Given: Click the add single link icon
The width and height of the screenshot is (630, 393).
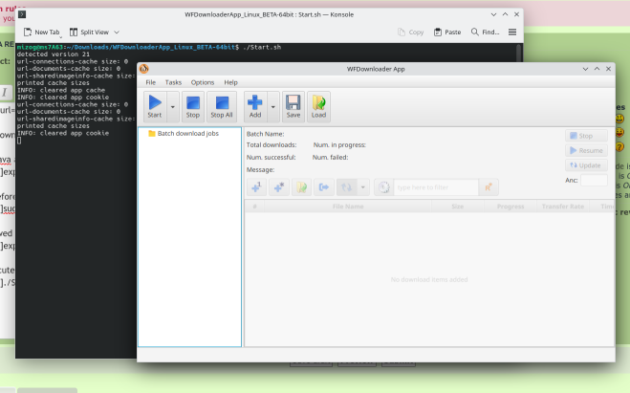Looking at the screenshot, I should coord(256,187).
